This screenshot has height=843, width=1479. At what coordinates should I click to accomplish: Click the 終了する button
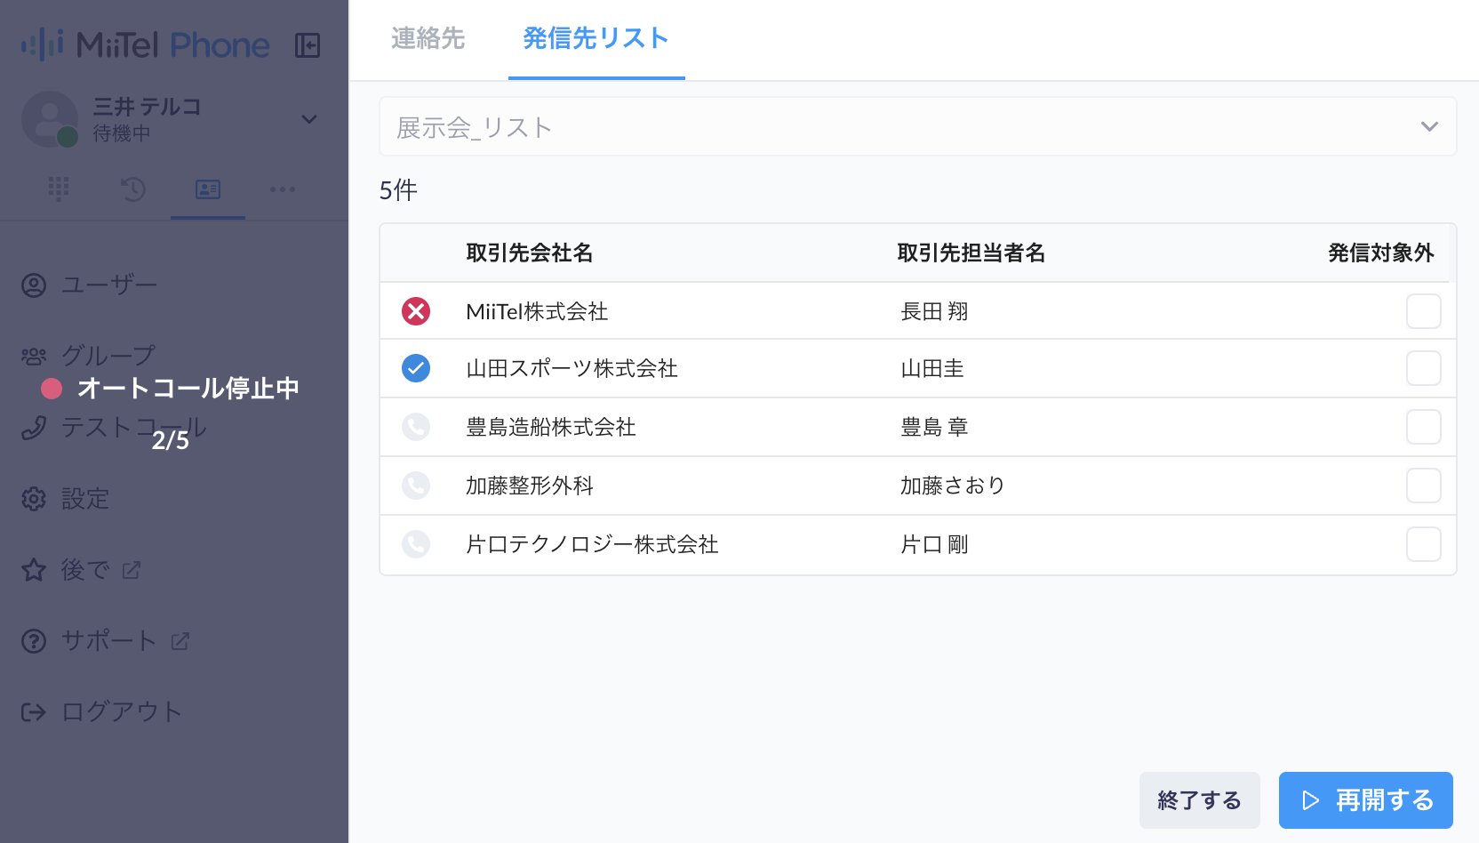1200,800
